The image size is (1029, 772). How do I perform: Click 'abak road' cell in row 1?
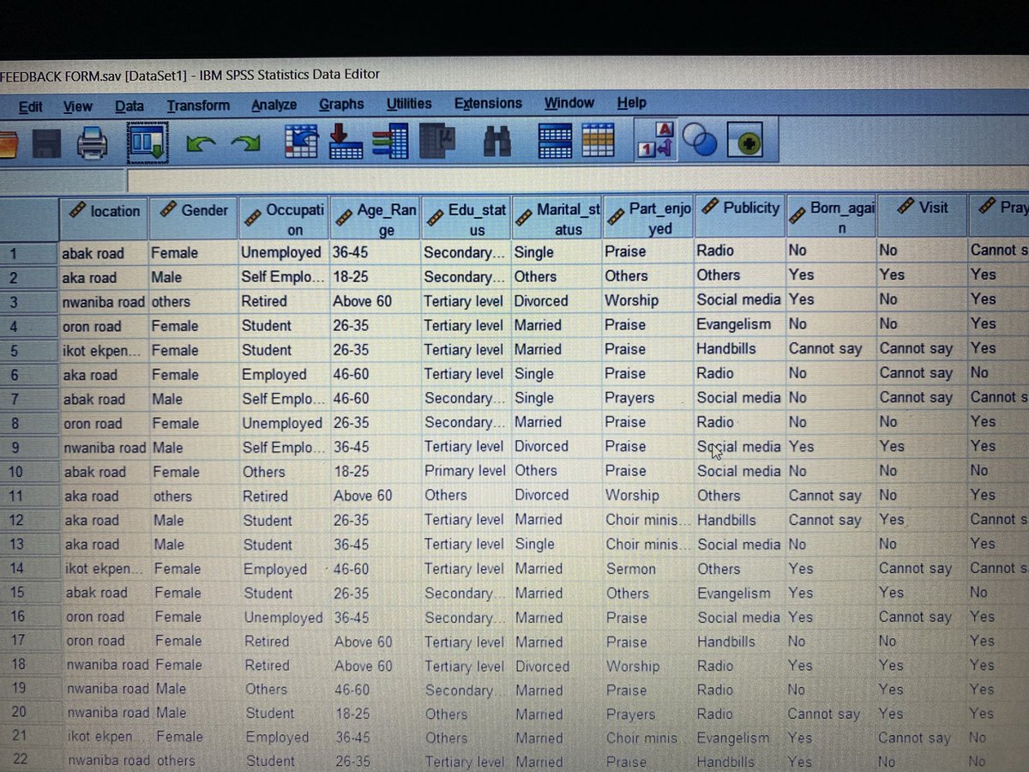pyautogui.click(x=104, y=253)
